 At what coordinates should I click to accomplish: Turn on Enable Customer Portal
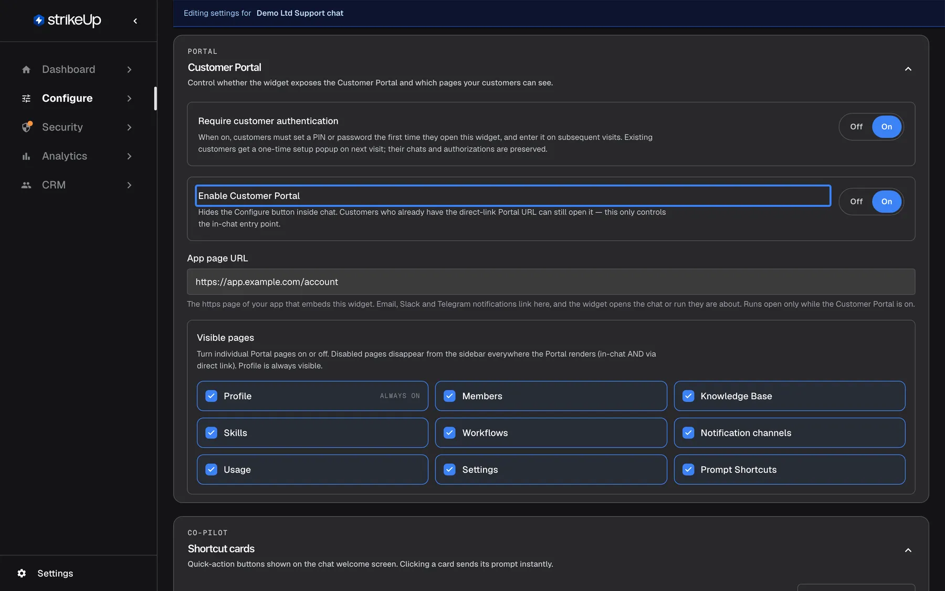887,202
